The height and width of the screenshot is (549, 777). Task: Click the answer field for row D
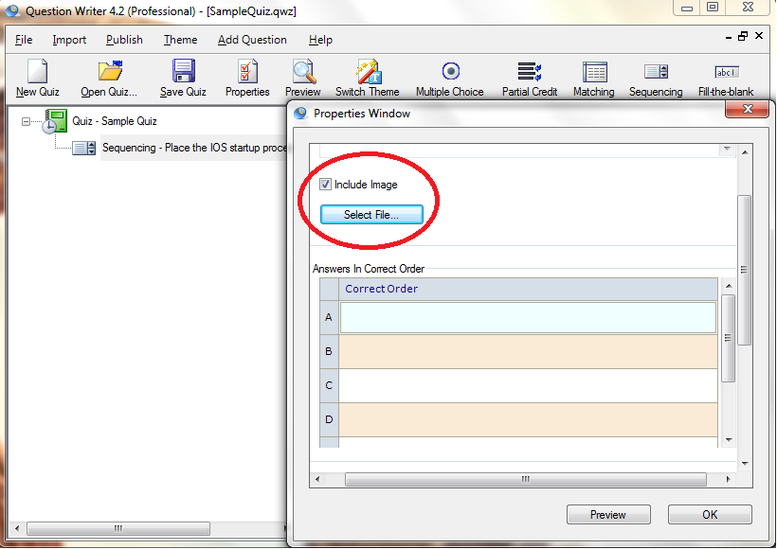click(x=528, y=419)
